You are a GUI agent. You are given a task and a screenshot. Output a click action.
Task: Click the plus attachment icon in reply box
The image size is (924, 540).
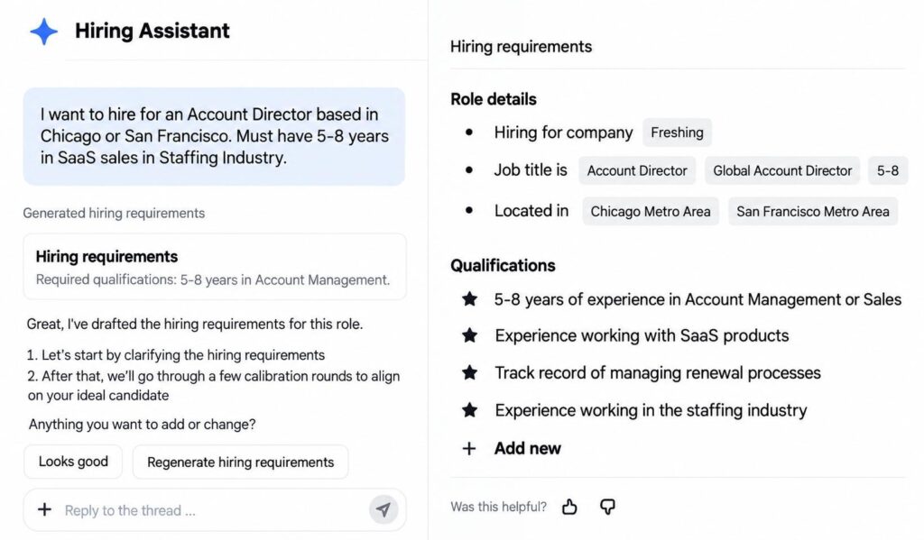pyautogui.click(x=45, y=509)
